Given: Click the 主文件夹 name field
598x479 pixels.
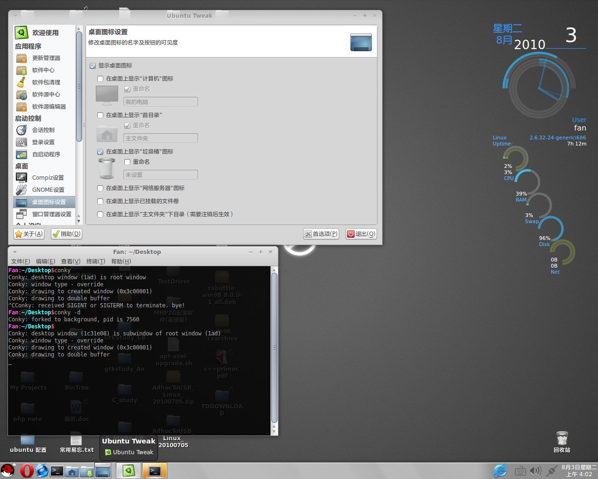Looking at the screenshot, I should 161,138.
